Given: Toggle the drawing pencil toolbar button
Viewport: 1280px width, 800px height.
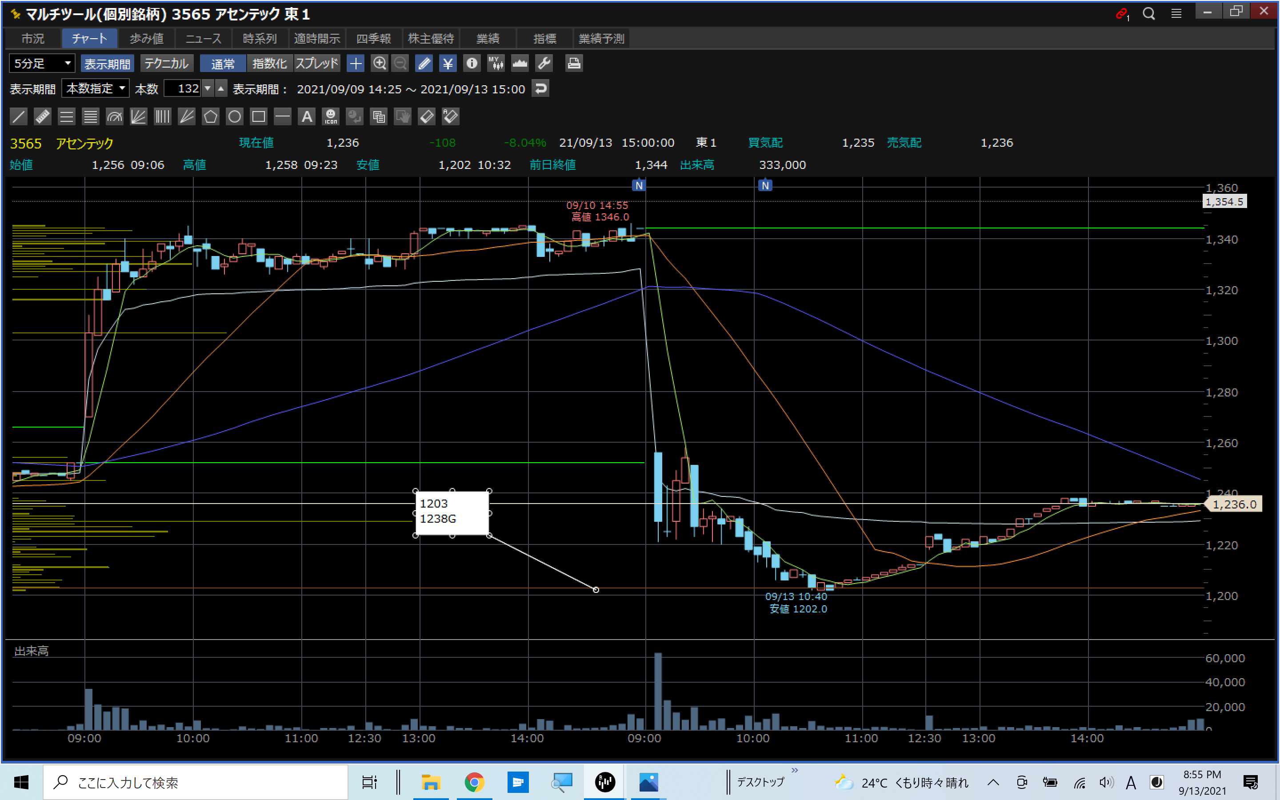Looking at the screenshot, I should (x=424, y=64).
